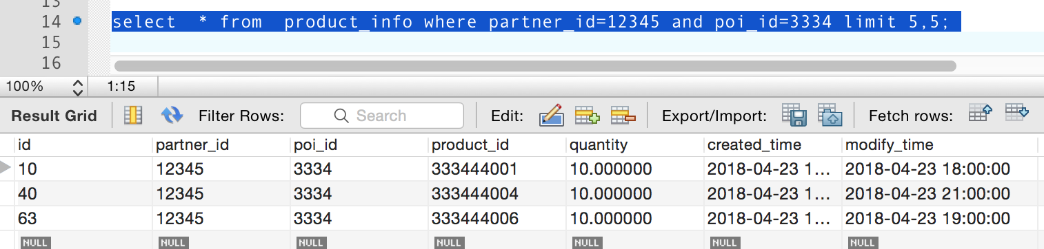Click the 1:15 cursor position indicator
Screen dimensions: 1044x249
[121, 87]
